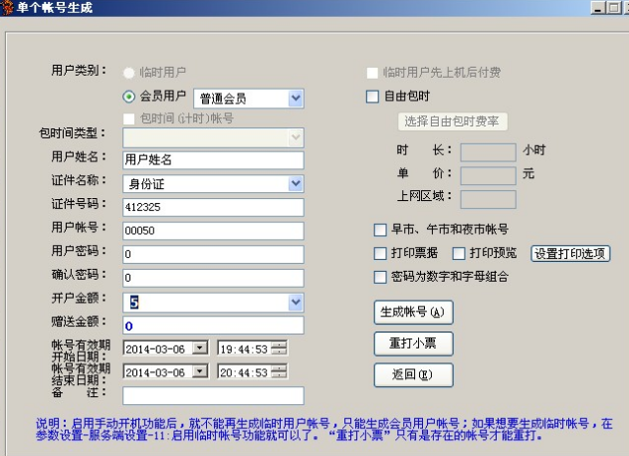The image size is (629, 456).
Task: Click the 重打小票 button
Action: (414, 343)
